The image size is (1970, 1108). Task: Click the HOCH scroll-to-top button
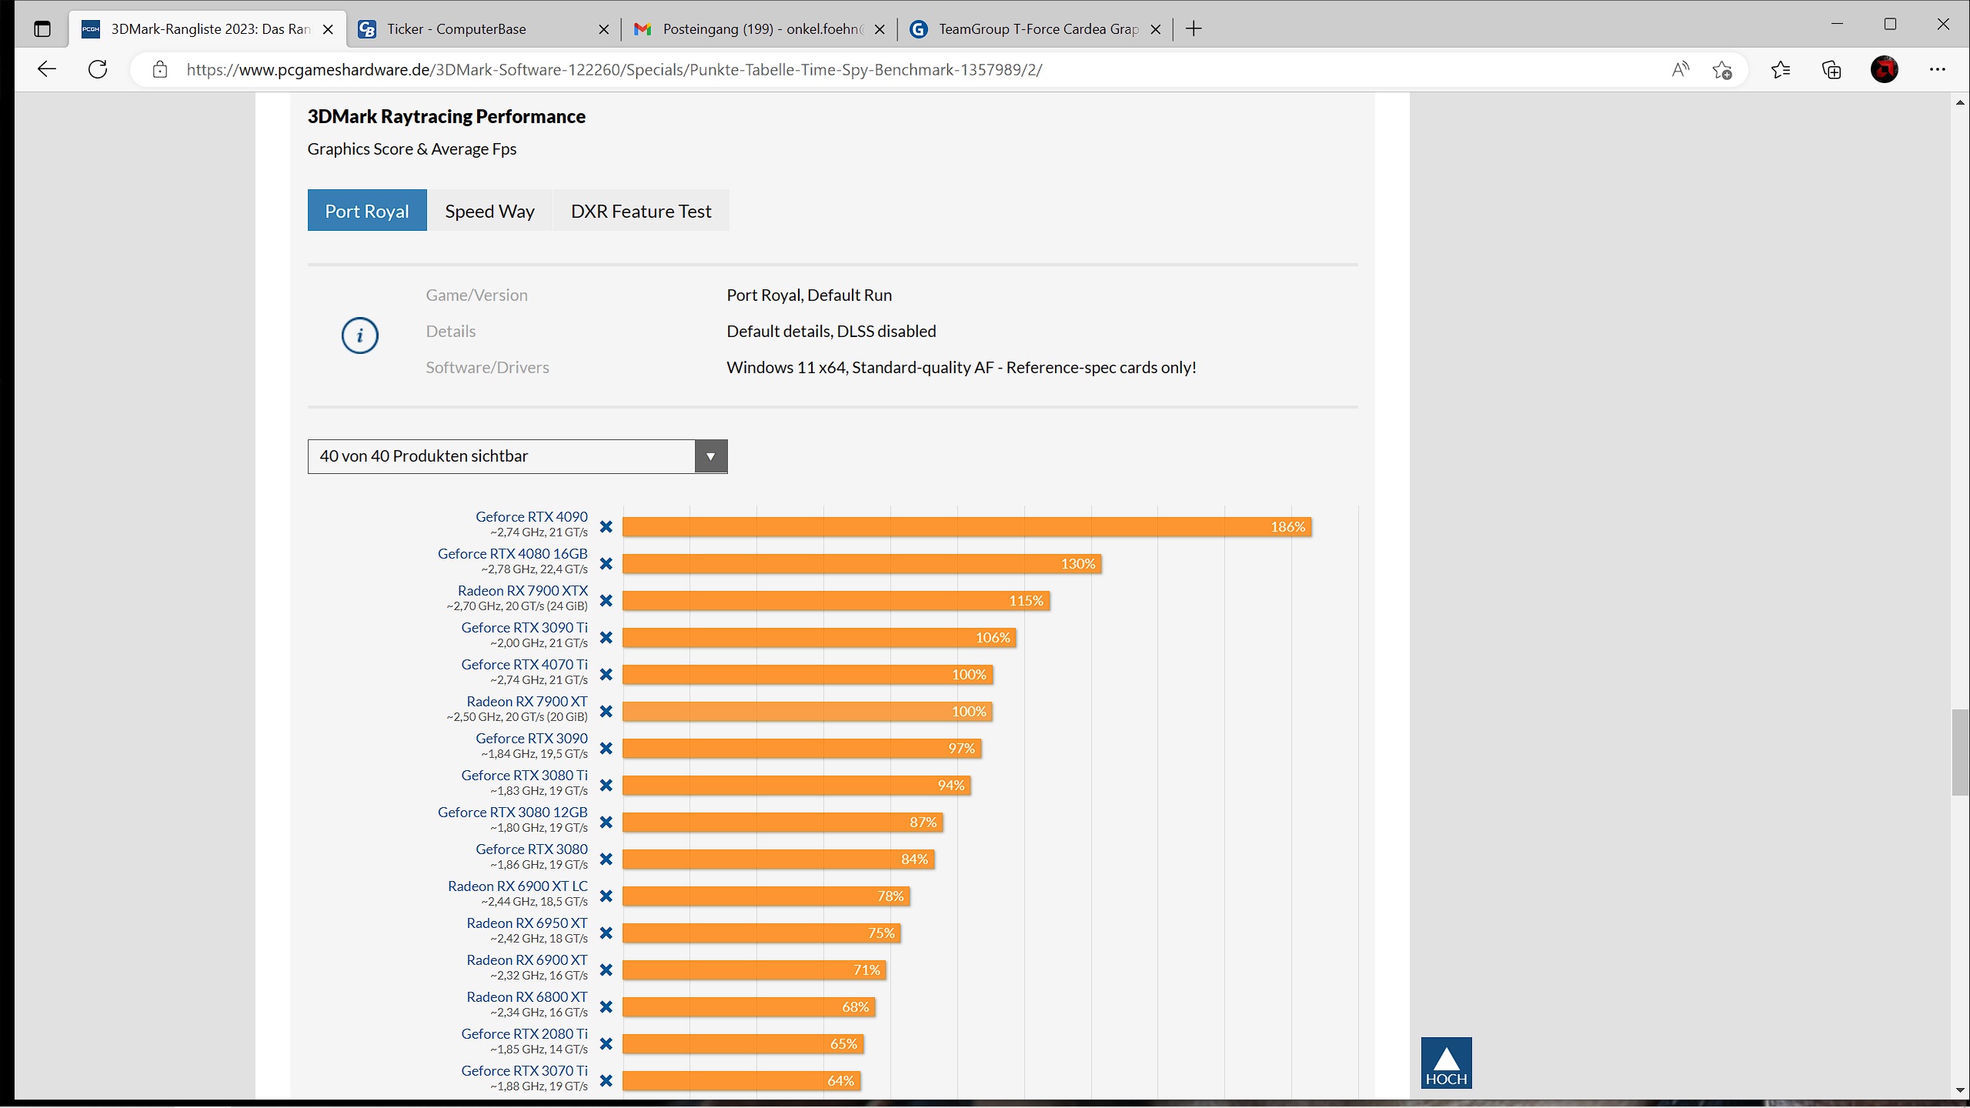tap(1446, 1063)
